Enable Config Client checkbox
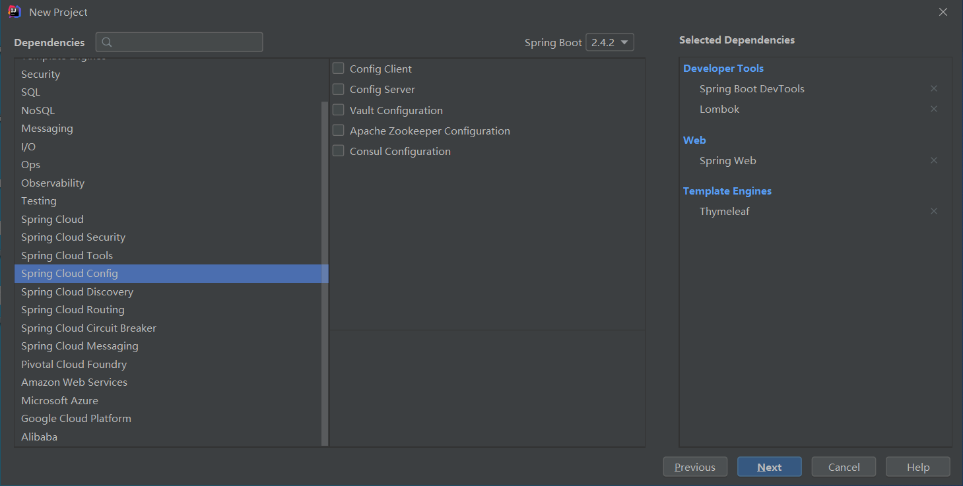 pyautogui.click(x=339, y=69)
